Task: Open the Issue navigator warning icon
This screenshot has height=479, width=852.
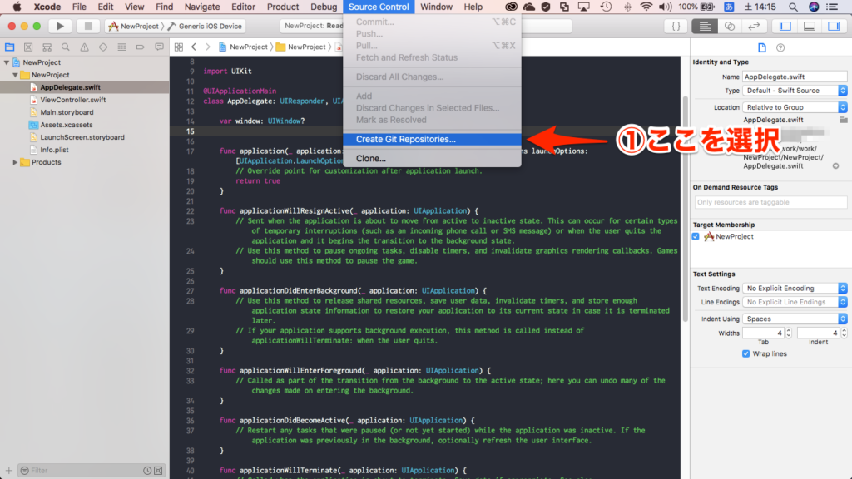Action: tap(86, 48)
